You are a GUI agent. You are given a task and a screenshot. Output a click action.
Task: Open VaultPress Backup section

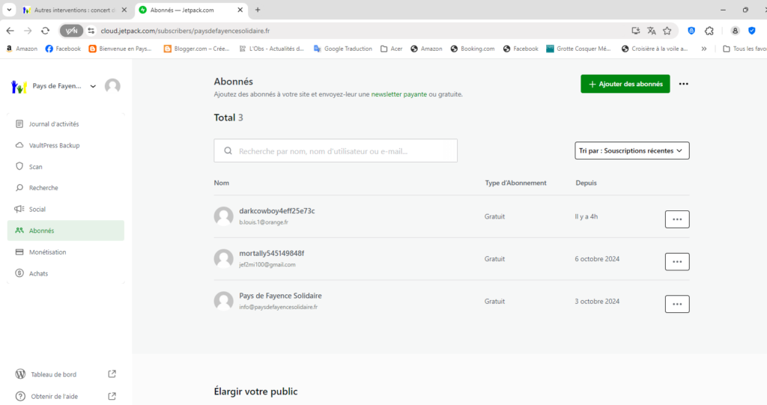(54, 145)
